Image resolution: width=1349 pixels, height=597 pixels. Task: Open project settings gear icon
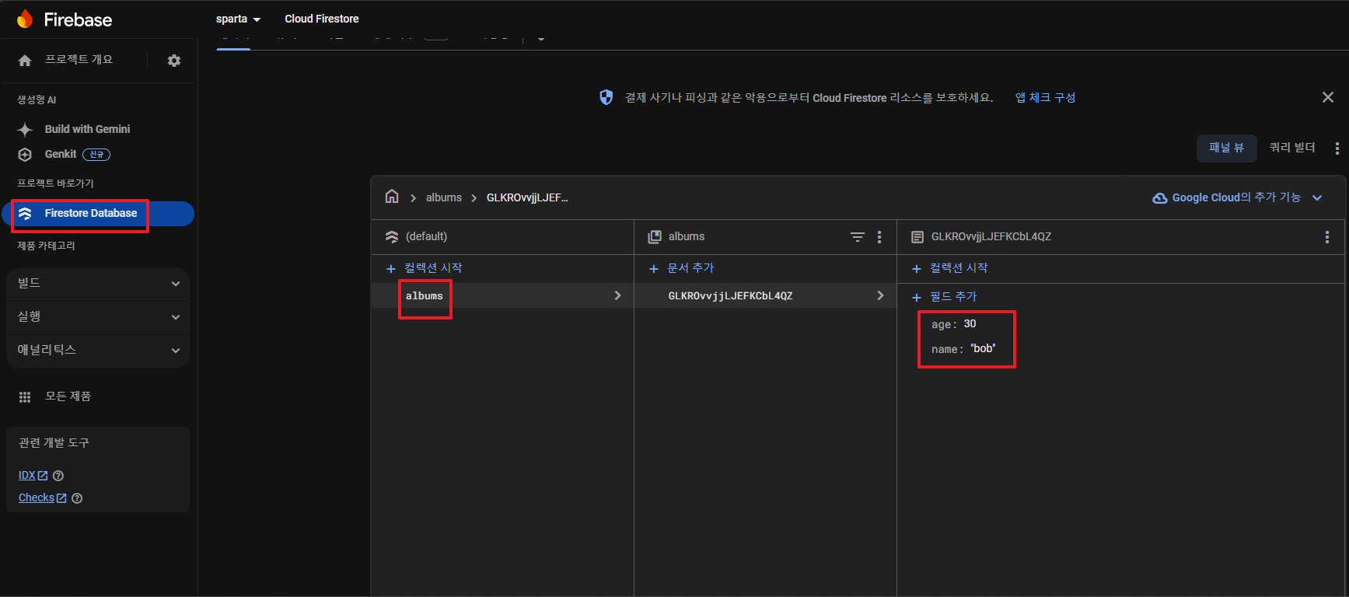(x=174, y=61)
